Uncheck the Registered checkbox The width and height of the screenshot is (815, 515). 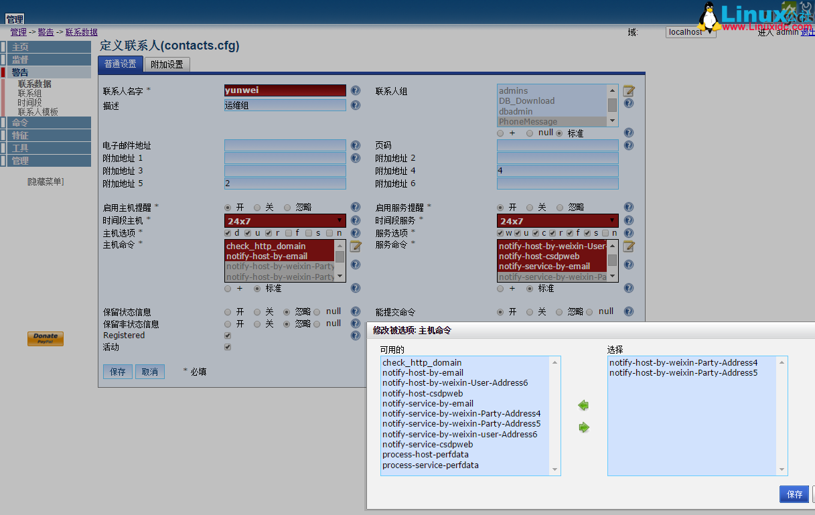tap(227, 335)
